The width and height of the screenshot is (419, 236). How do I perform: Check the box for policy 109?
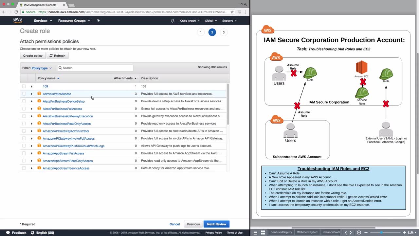[24, 87]
